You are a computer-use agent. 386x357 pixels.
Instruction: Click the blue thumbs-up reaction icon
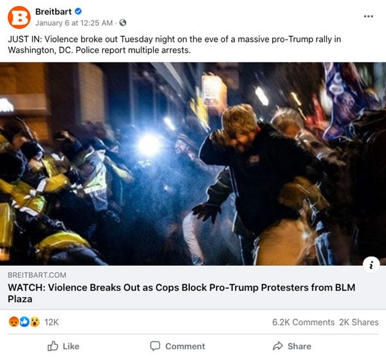[x=24, y=322]
